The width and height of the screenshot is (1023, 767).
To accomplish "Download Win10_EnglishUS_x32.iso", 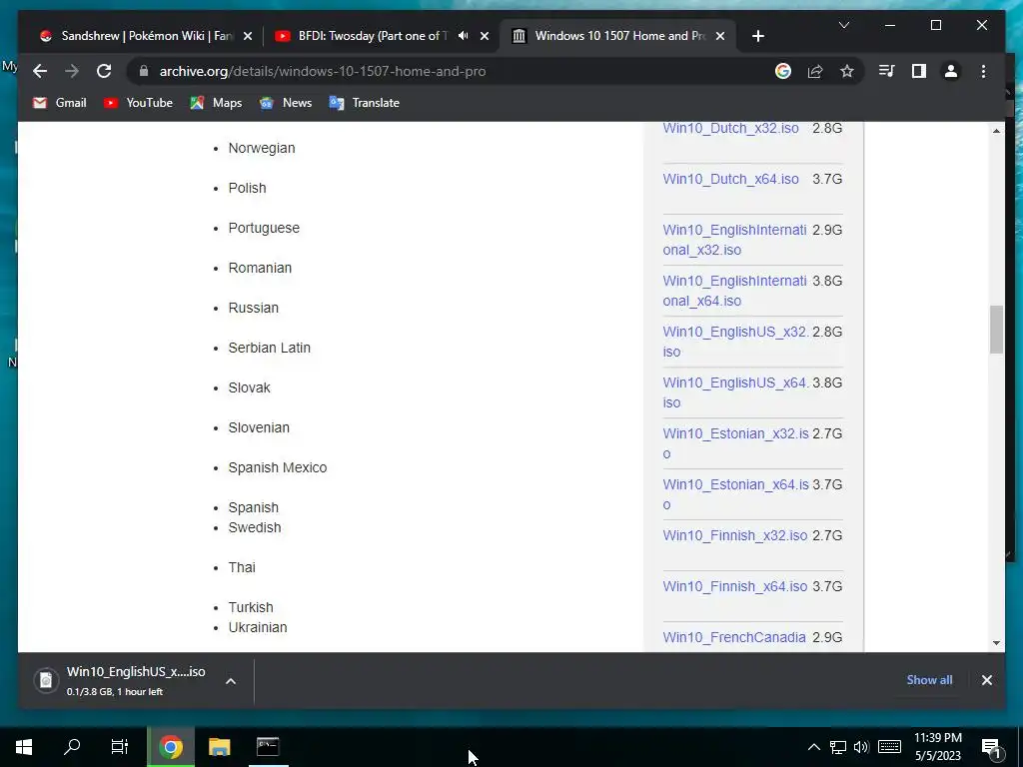I will click(736, 342).
